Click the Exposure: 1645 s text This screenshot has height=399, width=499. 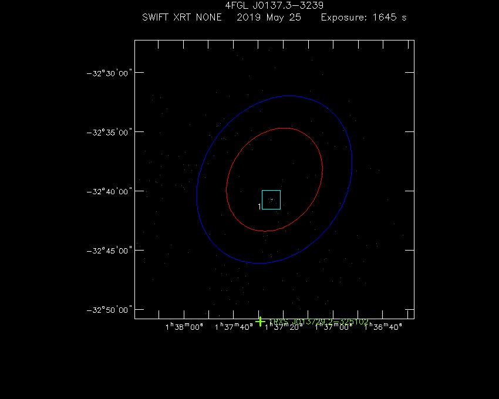pyautogui.click(x=364, y=18)
